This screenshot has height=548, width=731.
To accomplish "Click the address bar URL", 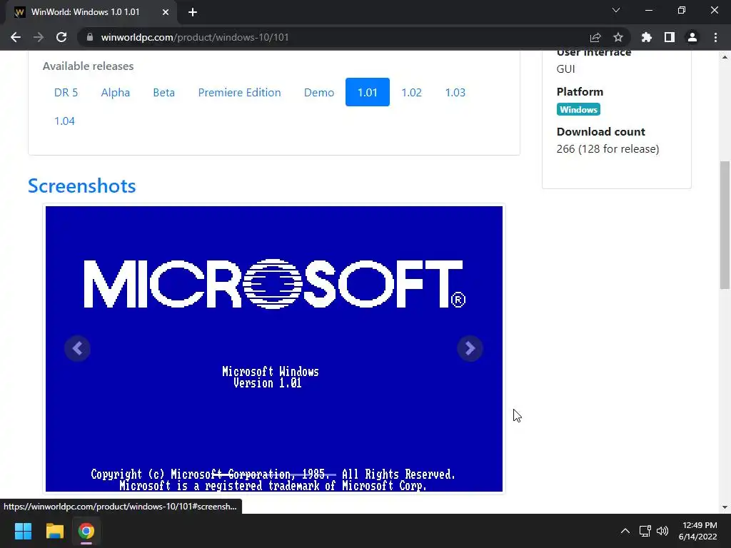I will coord(195,37).
